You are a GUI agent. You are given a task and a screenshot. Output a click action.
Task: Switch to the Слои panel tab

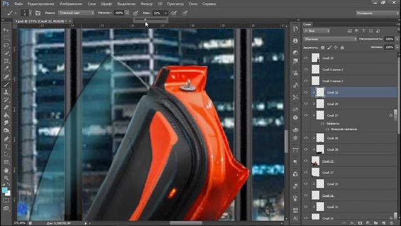[x=307, y=24]
